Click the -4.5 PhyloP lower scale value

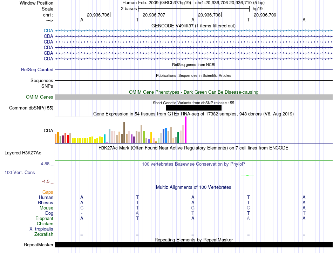point(46,181)
